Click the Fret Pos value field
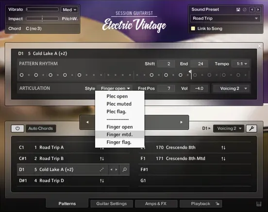This screenshot has width=268, height=212. [167, 88]
